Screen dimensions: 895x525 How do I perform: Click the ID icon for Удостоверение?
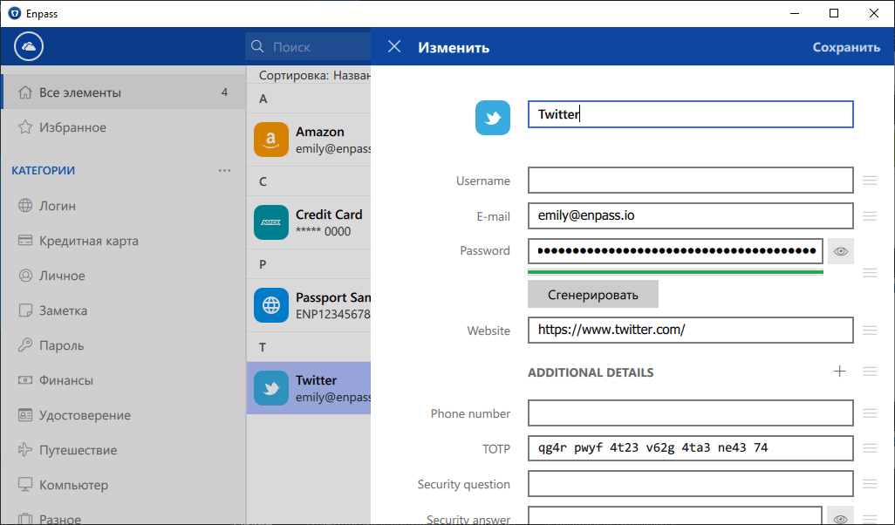[x=25, y=415]
